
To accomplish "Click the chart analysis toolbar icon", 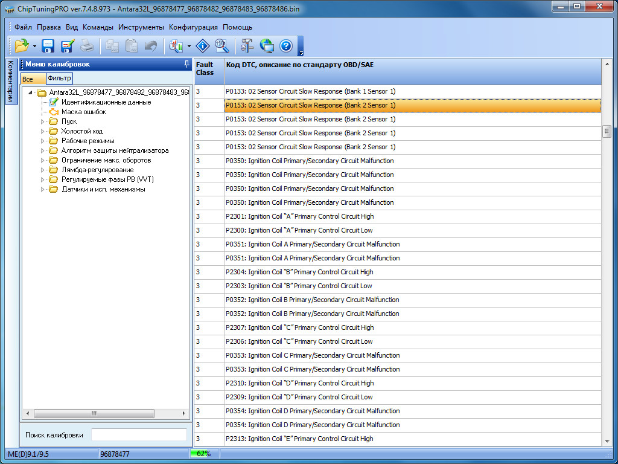I will (176, 46).
